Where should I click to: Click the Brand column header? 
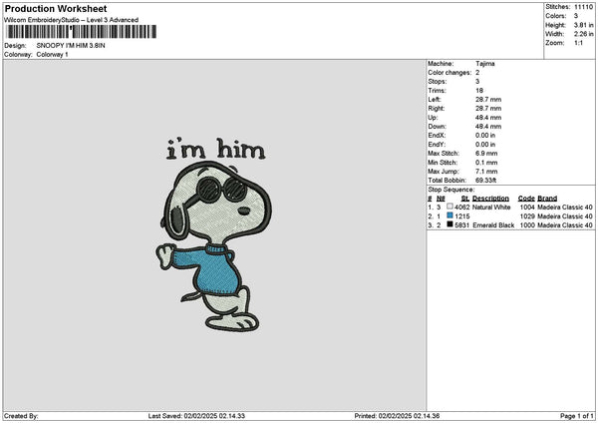[547, 199]
